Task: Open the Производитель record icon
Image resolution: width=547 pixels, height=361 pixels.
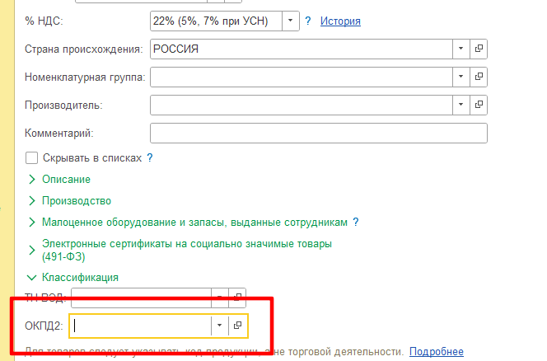Action: click(479, 105)
